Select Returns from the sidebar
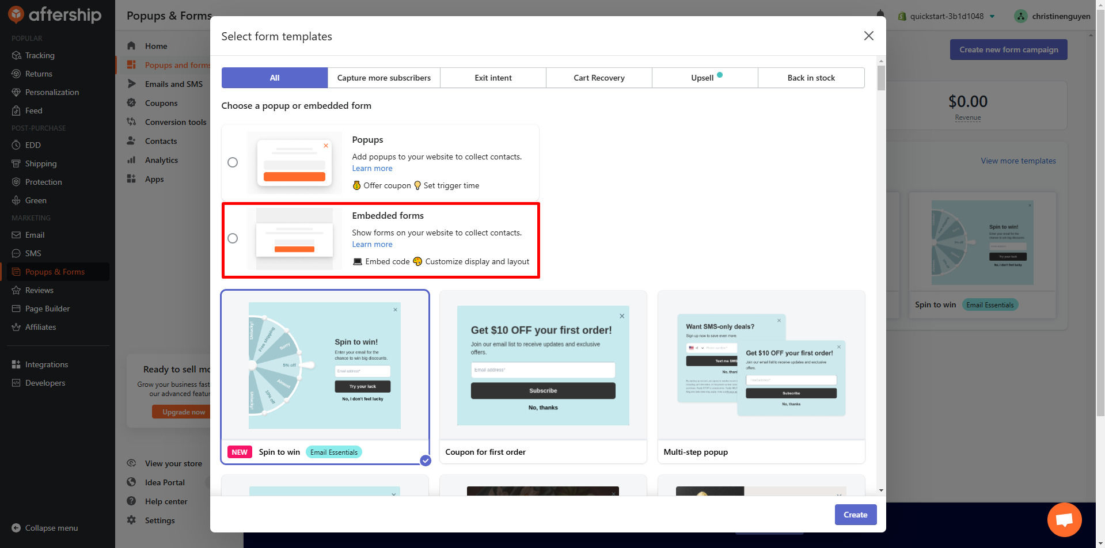The width and height of the screenshot is (1105, 548). coord(38,74)
